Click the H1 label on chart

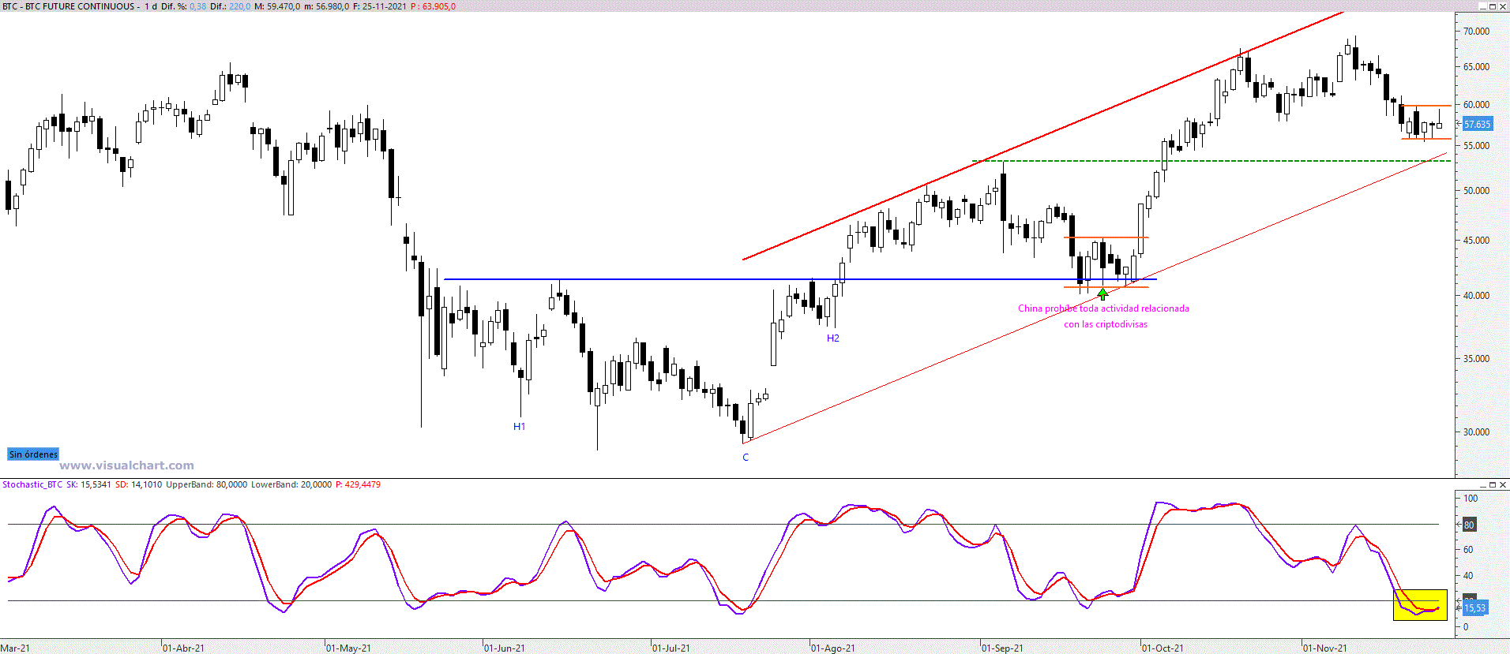tap(519, 427)
